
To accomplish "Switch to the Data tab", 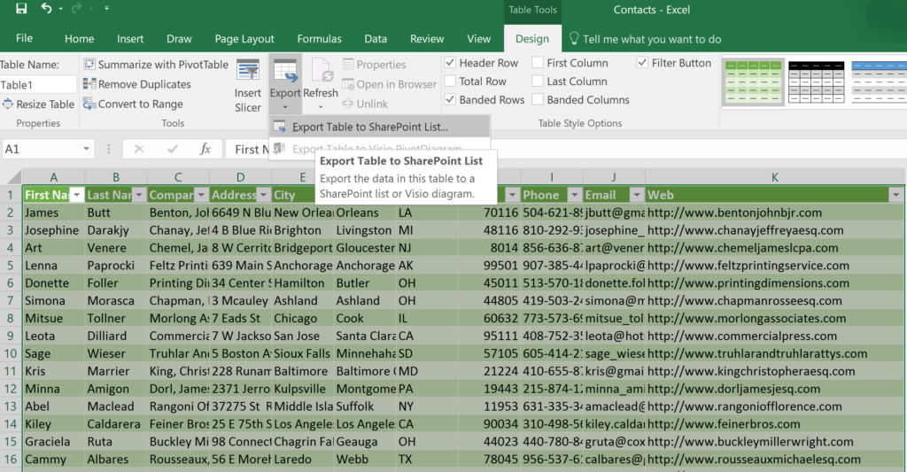I will point(376,39).
